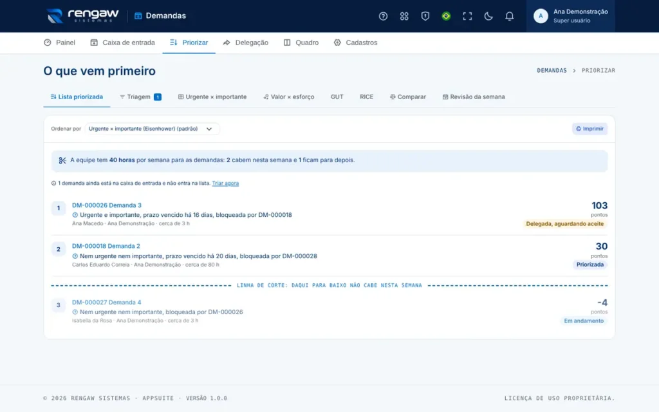This screenshot has height=412, width=659.
Task: Open Revisão da semana subtab
Action: pyautogui.click(x=474, y=97)
